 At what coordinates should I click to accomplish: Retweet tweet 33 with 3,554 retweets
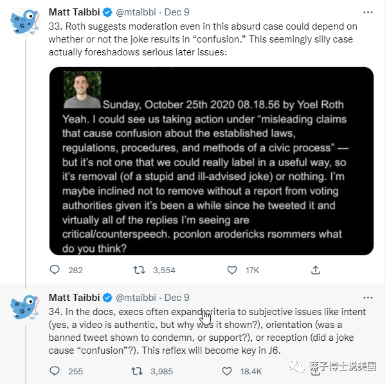click(x=139, y=270)
